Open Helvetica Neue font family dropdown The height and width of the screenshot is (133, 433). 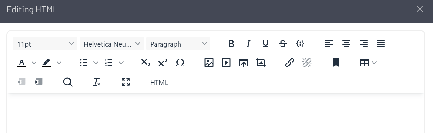pos(112,44)
